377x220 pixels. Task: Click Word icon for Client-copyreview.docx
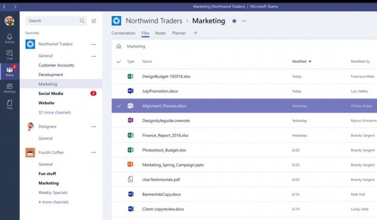131,209
